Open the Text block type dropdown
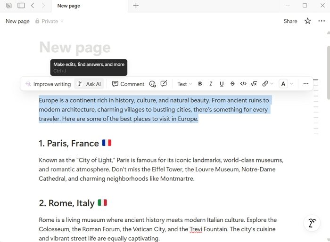 point(185,84)
